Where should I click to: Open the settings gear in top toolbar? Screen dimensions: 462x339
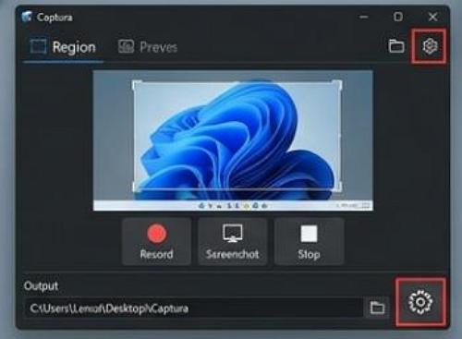430,46
